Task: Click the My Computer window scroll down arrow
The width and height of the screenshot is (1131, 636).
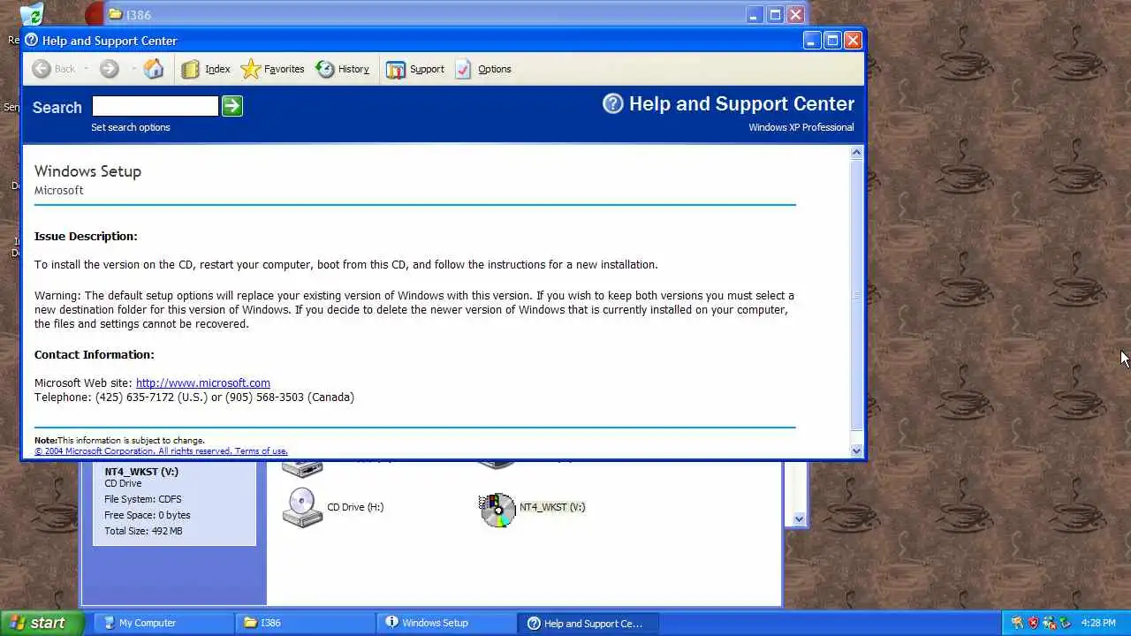Action: 799,519
